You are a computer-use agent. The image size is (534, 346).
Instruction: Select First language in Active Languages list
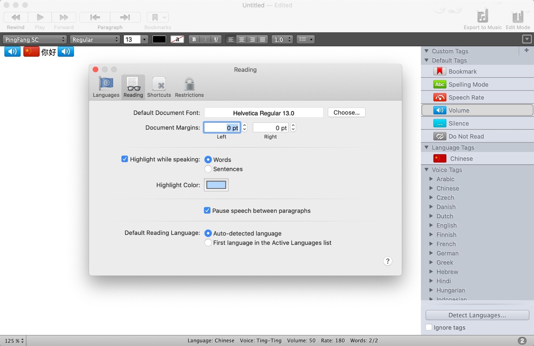coord(208,243)
